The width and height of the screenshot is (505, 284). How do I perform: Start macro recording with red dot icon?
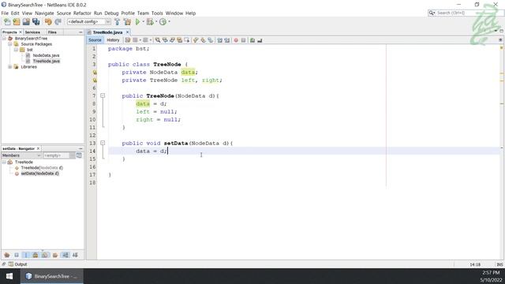pos(236,40)
